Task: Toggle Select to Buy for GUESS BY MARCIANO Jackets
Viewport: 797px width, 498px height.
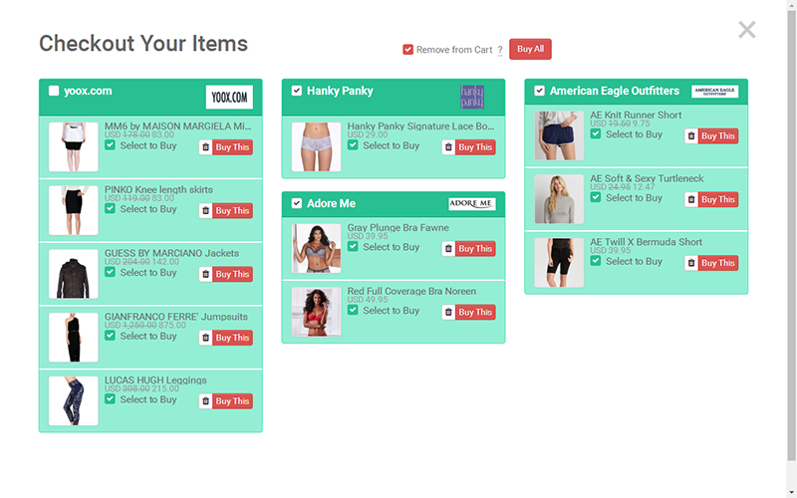Action: tap(110, 272)
